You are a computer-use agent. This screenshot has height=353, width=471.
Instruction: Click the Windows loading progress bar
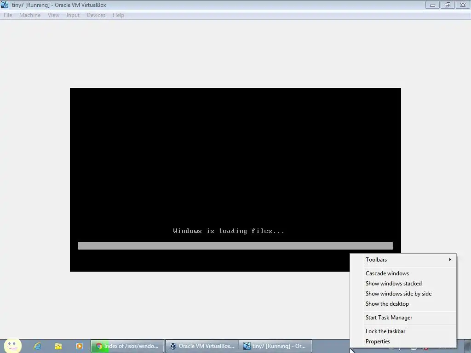coord(235,246)
